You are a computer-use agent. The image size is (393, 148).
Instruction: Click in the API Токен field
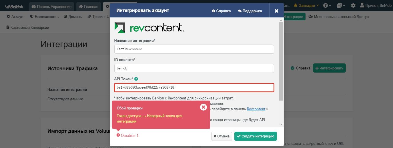194,87
